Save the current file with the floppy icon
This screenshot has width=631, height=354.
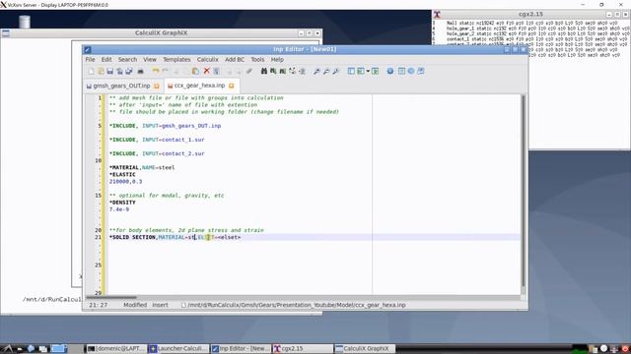pyautogui.click(x=109, y=71)
